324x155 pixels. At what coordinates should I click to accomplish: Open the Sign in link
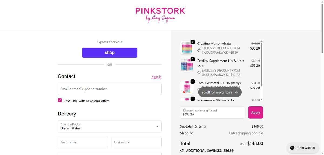click(156, 77)
